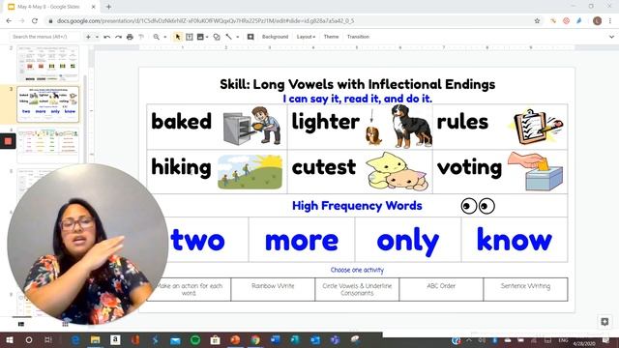Screen dimensions: 619x348
Task: Select the Google Slides browser tab
Action: (51, 7)
